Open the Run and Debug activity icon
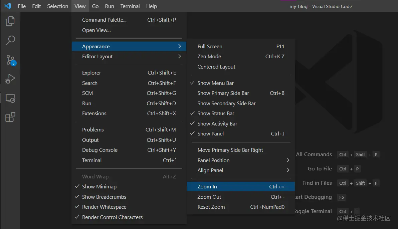This screenshot has width=398, height=229. [x=10, y=79]
